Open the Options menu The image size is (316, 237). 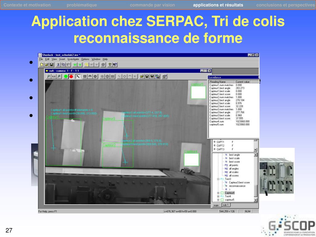click(85, 59)
